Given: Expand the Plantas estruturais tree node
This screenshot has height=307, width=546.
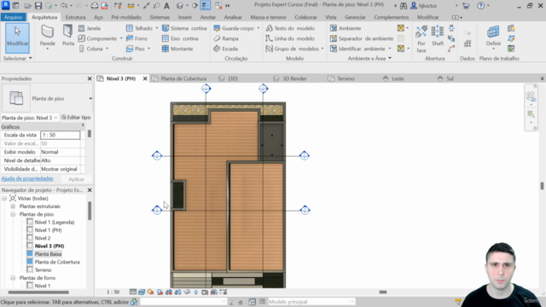Looking at the screenshot, I should coord(13,206).
